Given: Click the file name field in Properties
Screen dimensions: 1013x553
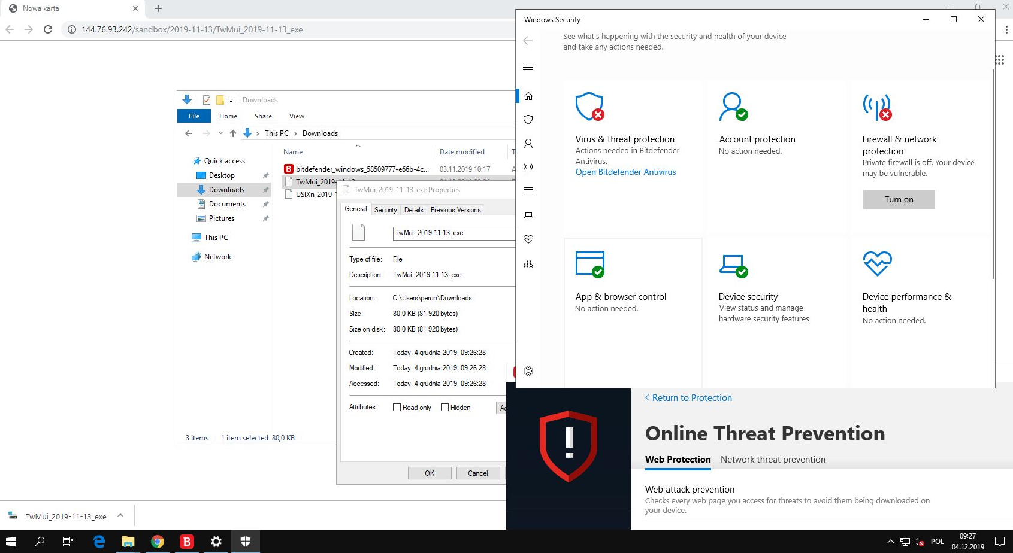Looking at the screenshot, I should coord(453,233).
